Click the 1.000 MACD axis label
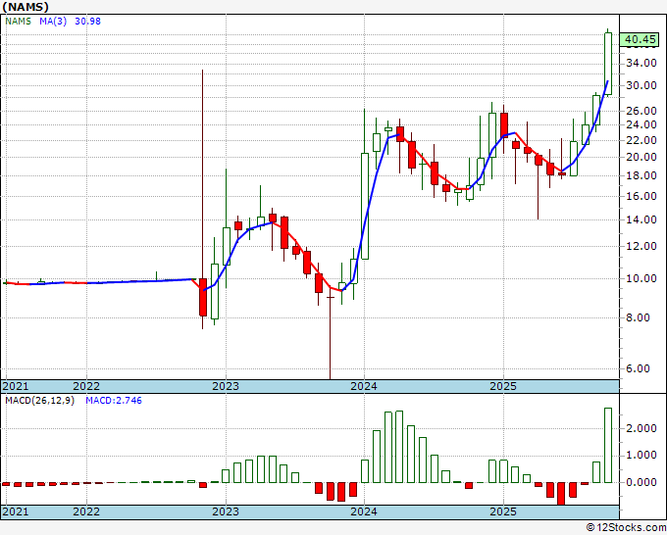 point(641,456)
